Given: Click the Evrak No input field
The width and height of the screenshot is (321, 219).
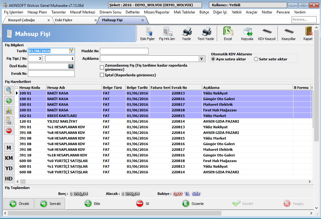Looking at the screenshot, I should click(51, 74).
